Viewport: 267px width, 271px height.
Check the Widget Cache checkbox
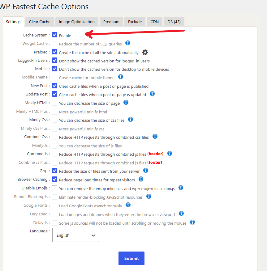click(x=55, y=44)
